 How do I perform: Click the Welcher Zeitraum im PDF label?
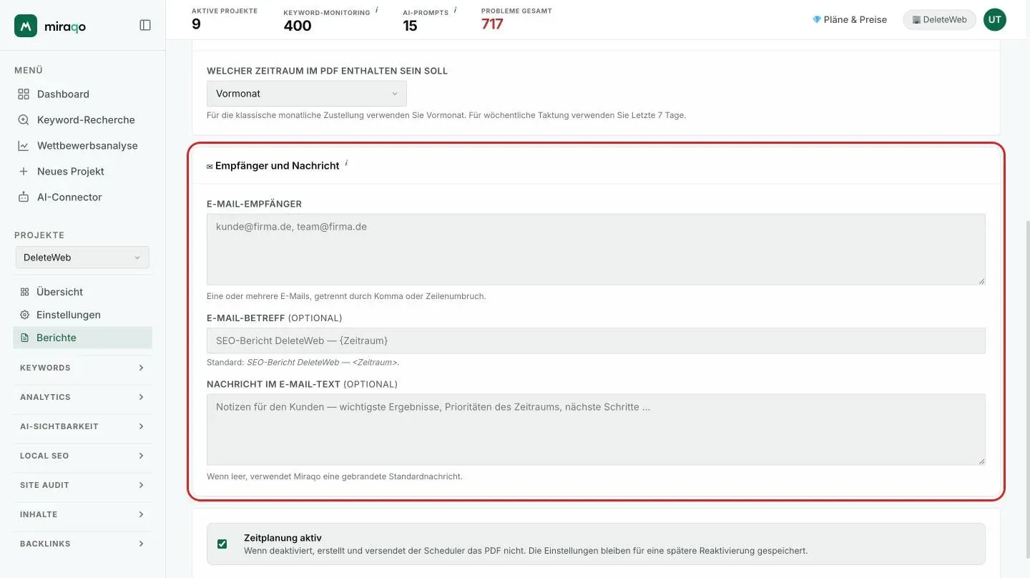(327, 71)
